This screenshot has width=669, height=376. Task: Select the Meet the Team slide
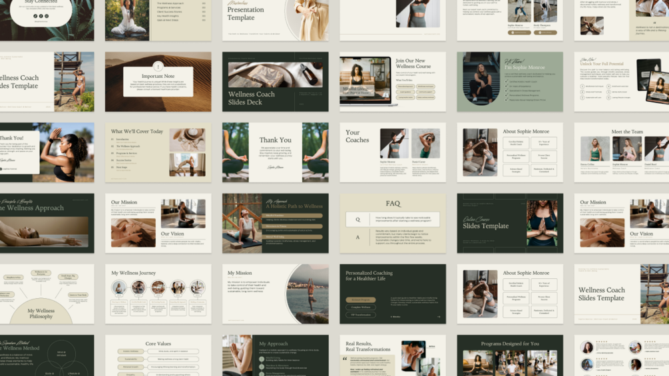[622, 152]
